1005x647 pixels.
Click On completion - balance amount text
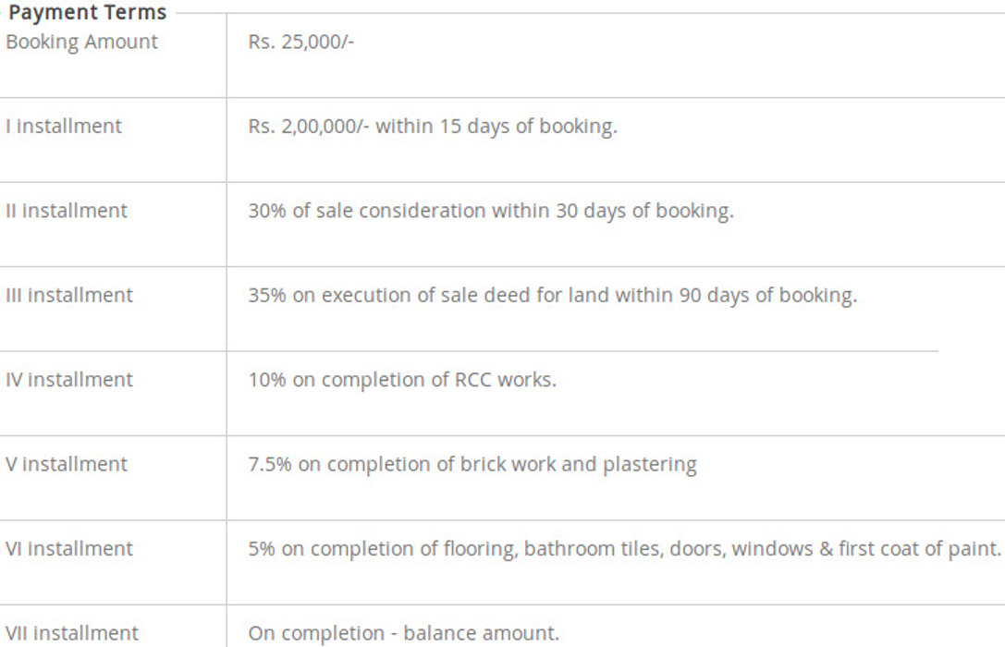point(403,633)
